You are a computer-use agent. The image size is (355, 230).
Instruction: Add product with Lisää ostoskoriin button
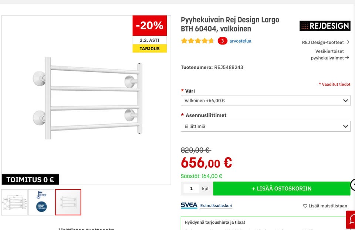click(281, 189)
